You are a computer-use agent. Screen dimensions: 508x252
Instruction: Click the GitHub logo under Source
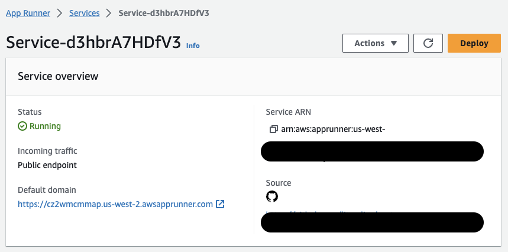point(272,196)
